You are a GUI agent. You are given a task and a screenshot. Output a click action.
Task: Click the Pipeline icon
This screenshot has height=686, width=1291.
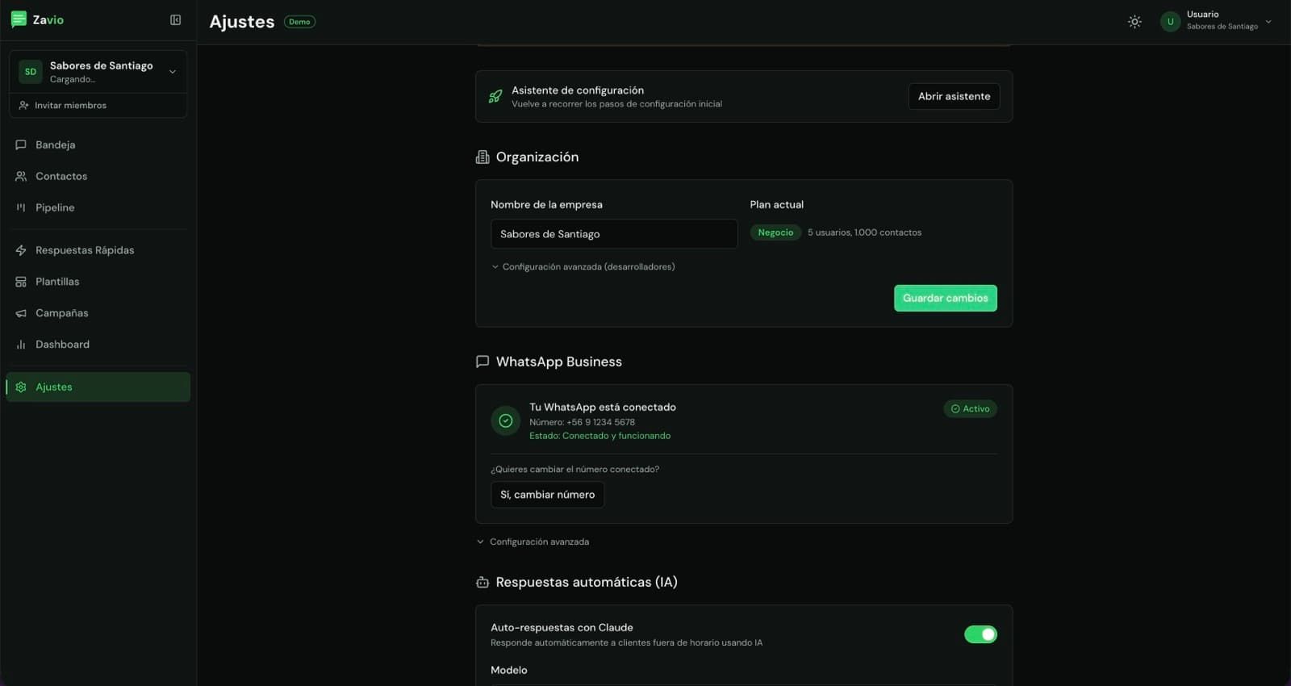click(x=21, y=207)
